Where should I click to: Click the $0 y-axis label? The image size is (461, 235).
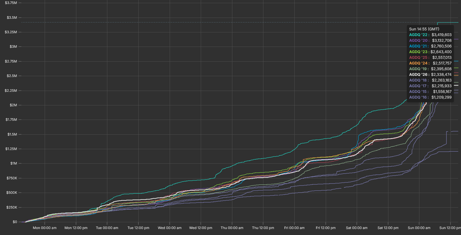pyautogui.click(x=15, y=222)
